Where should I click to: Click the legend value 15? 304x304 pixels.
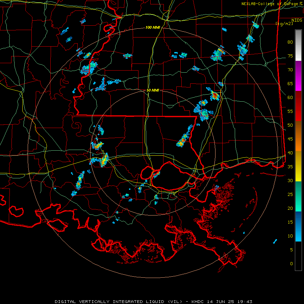click(290, 222)
